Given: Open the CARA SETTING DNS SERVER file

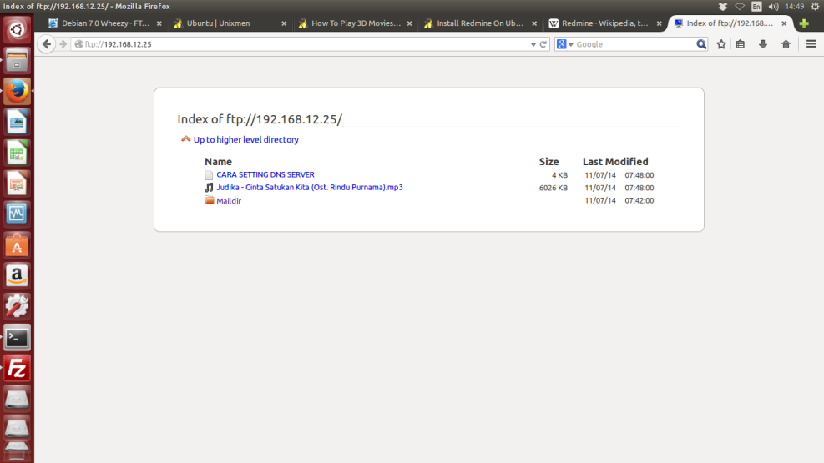Looking at the screenshot, I should [x=265, y=175].
